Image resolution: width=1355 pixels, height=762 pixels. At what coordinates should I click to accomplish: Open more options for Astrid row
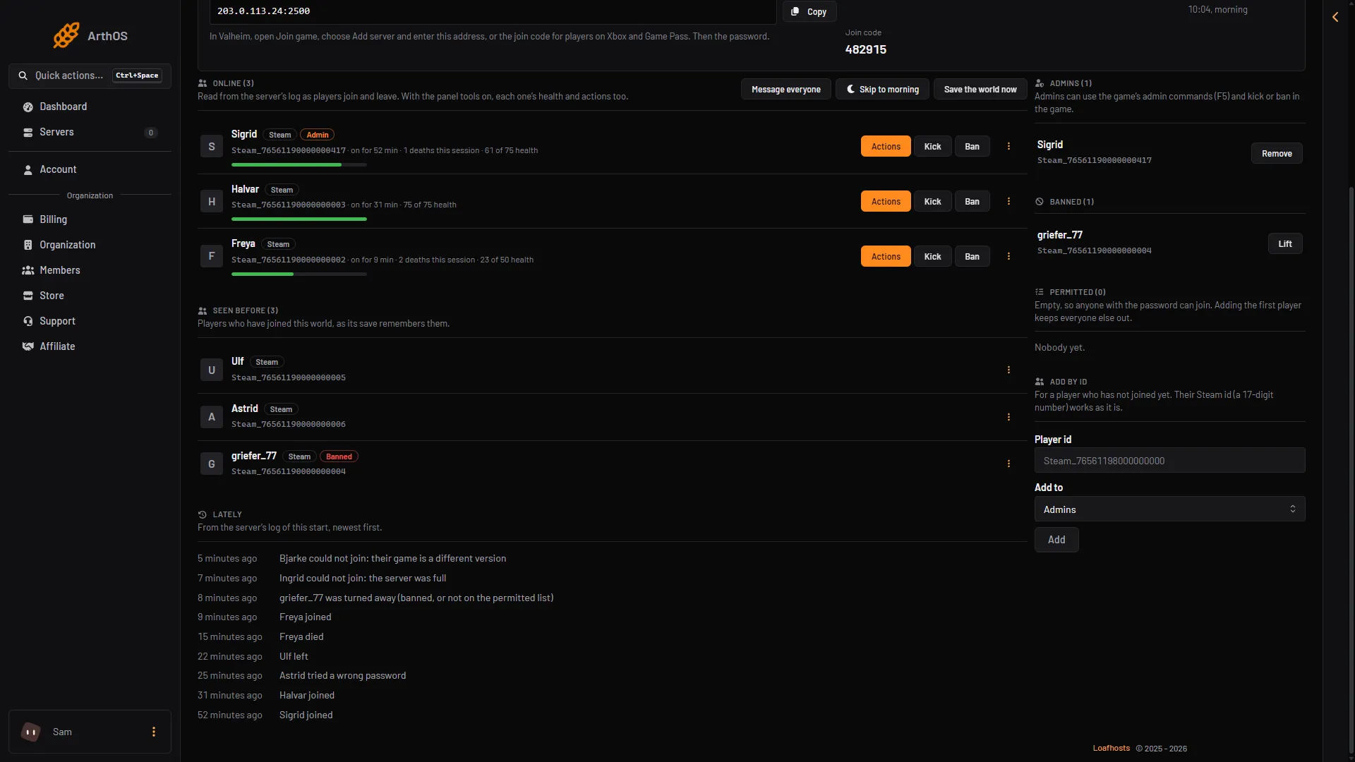click(1008, 417)
